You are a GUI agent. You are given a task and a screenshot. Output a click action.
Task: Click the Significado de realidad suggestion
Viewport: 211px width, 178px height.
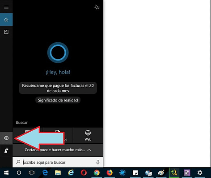[x=58, y=100]
